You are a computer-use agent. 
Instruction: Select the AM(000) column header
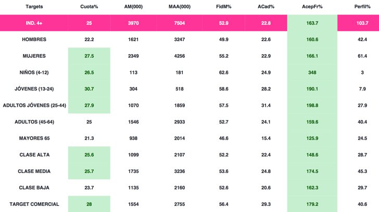(134, 7)
